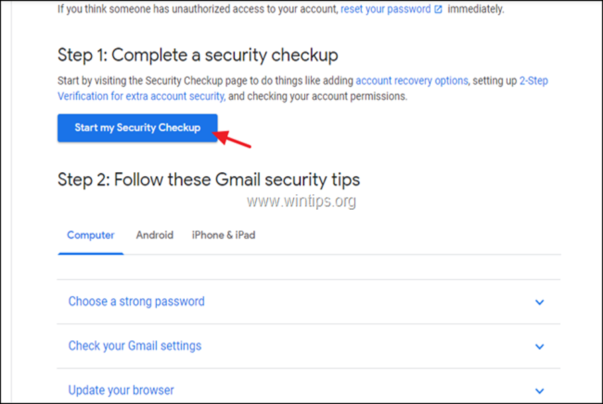Open the account recovery options link

(x=411, y=80)
